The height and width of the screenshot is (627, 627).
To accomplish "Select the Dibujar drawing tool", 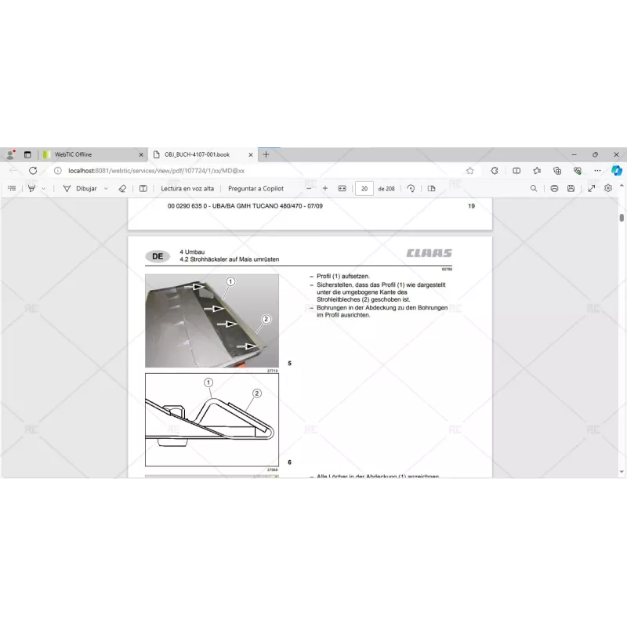I will [81, 188].
